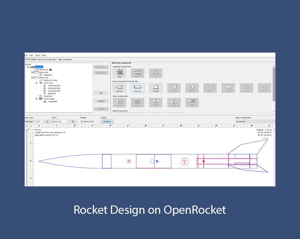Click the zoom in magnifier button
This screenshot has width=300, height=239.
tap(73, 122)
